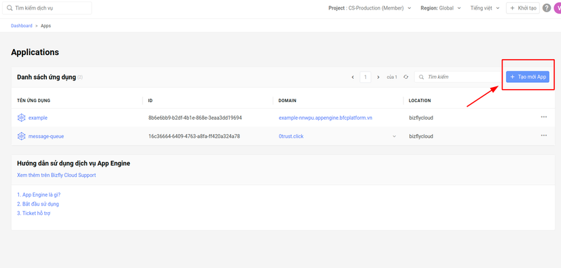
Task: Click the refresh list icon
Action: (406, 77)
